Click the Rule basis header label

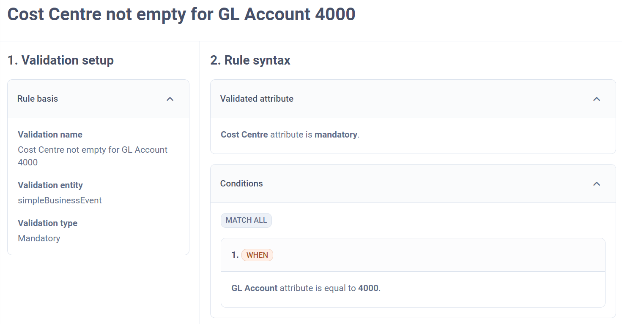tap(38, 99)
